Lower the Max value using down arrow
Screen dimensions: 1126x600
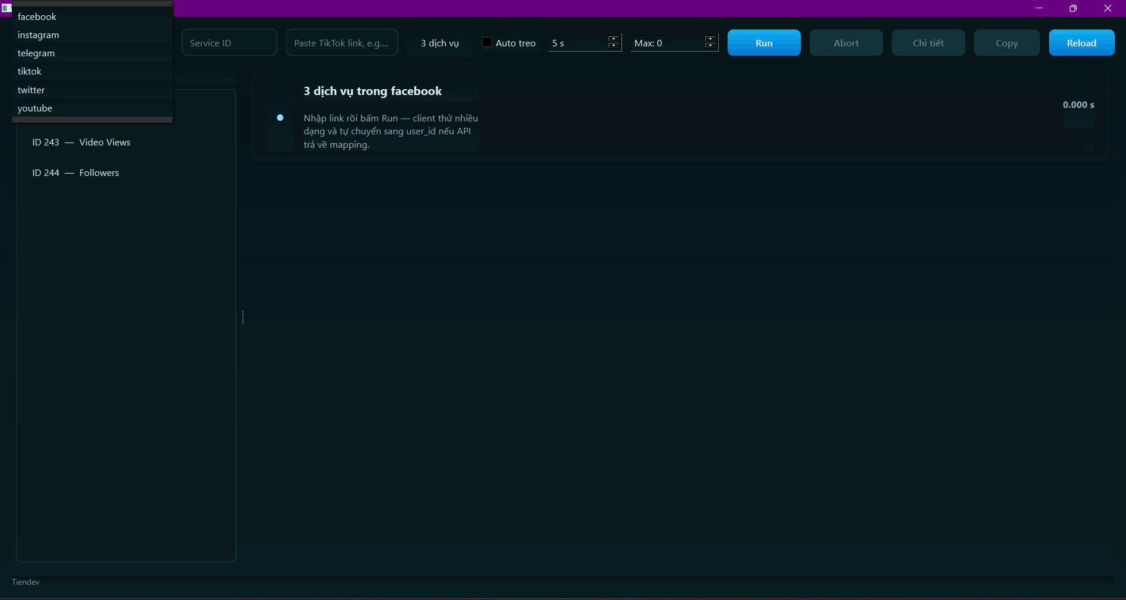click(711, 46)
